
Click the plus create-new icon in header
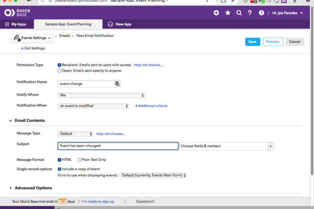point(216,13)
